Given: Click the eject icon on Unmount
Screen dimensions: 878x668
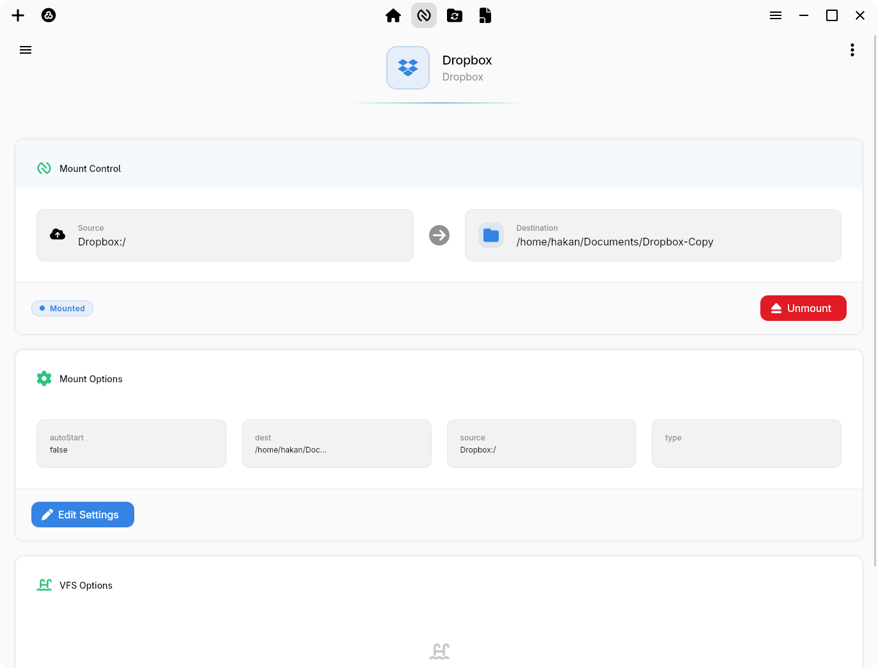Looking at the screenshot, I should coord(776,308).
